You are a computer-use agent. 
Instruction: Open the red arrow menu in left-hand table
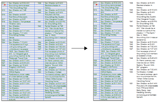click(x=5, y=5)
